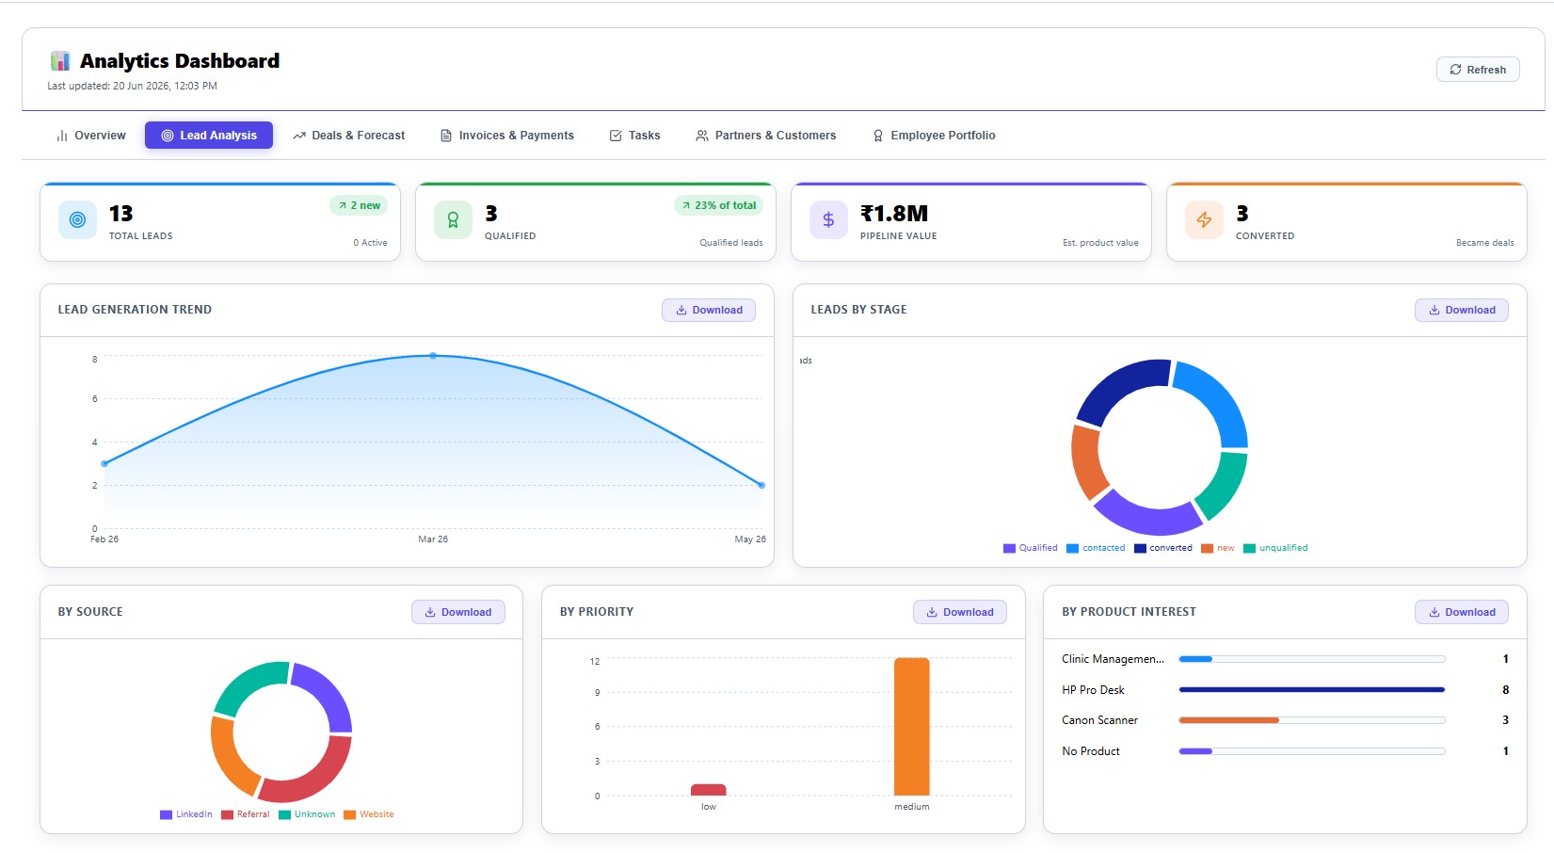
Task: Toggle the Referral legend swatch
Action: click(x=227, y=814)
